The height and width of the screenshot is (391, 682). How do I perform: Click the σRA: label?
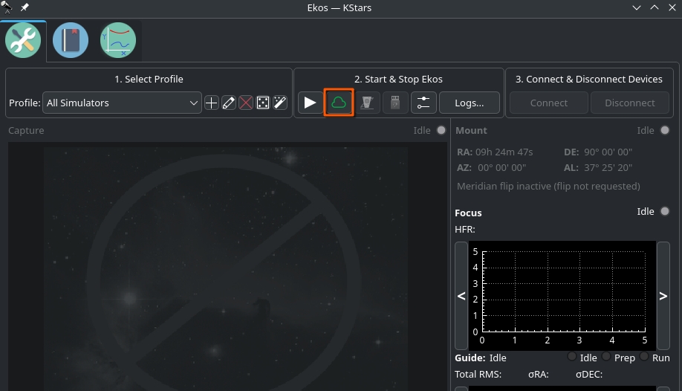point(539,375)
